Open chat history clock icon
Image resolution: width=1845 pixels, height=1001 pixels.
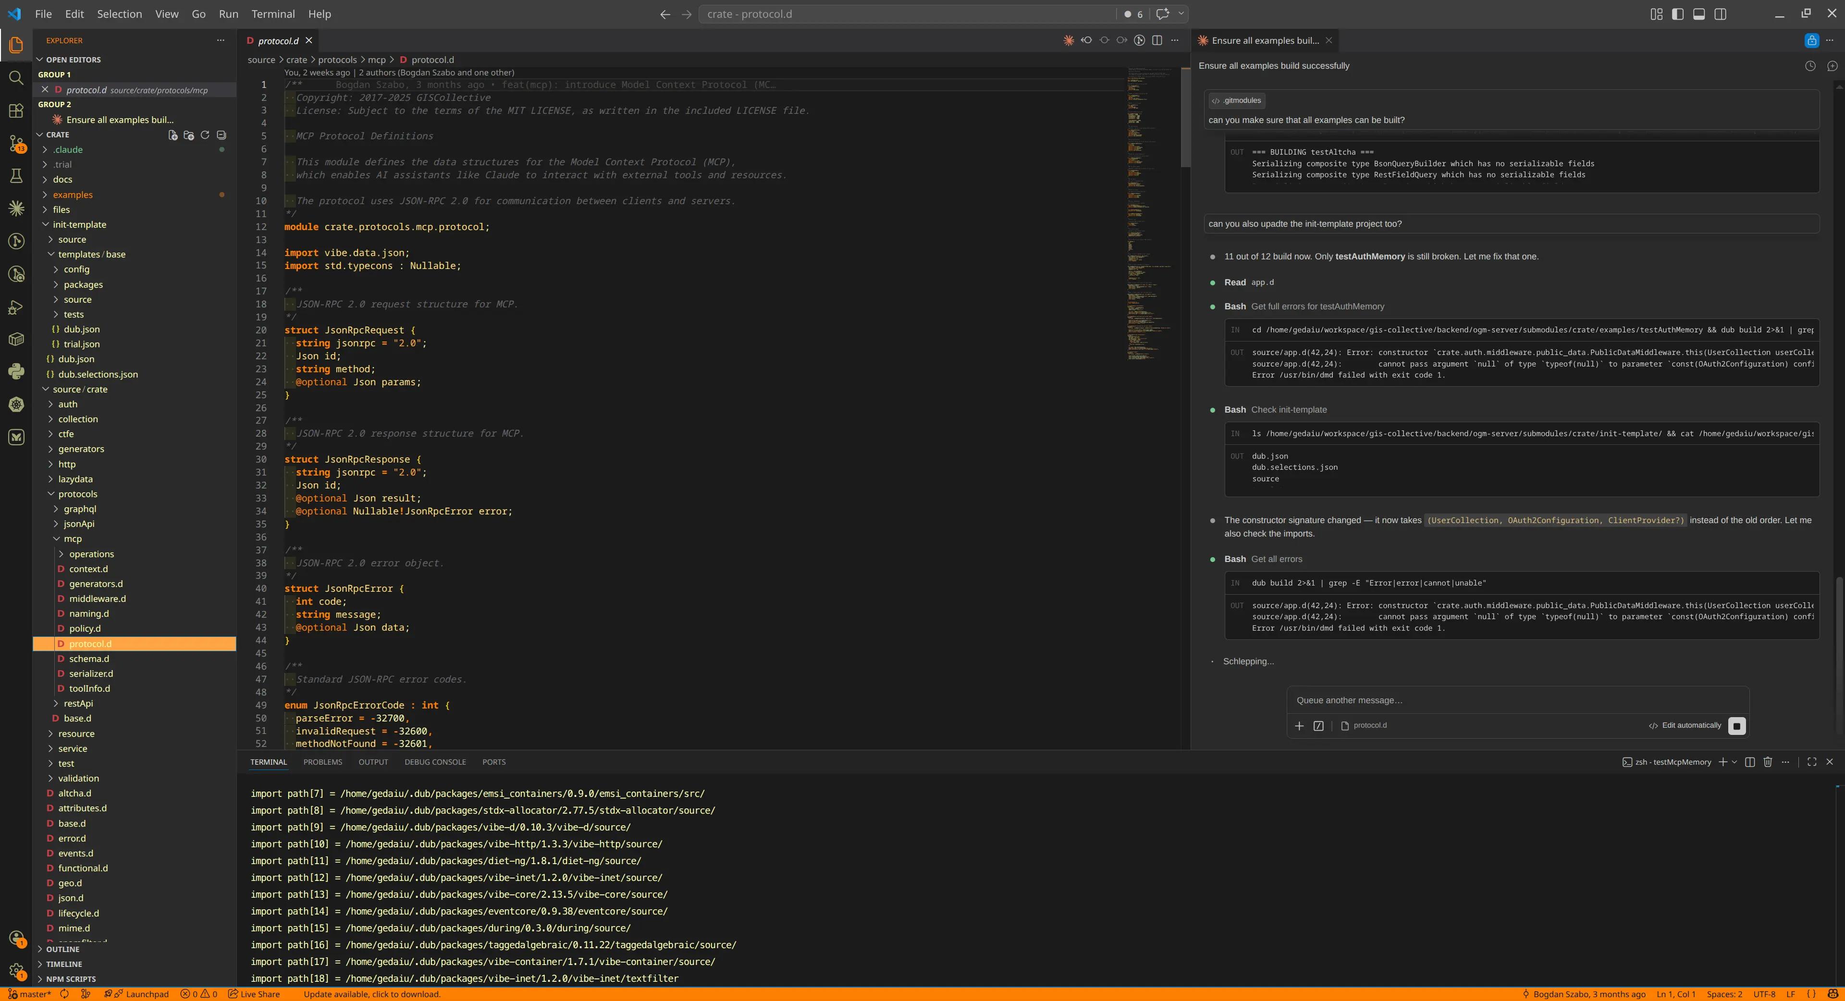pyautogui.click(x=1810, y=66)
